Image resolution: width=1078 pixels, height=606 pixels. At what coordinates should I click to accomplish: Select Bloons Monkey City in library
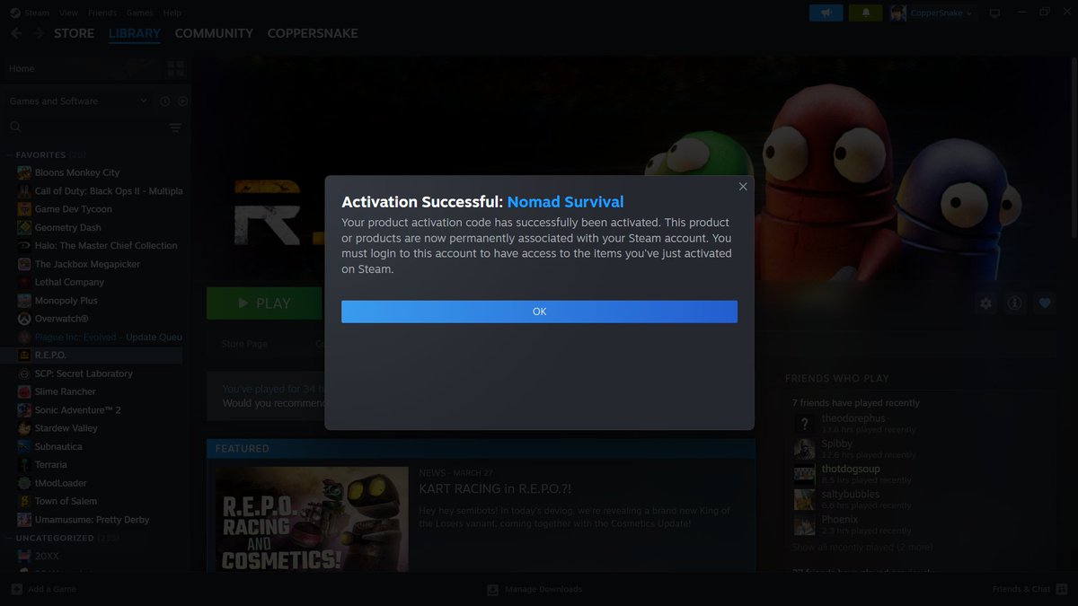[77, 172]
